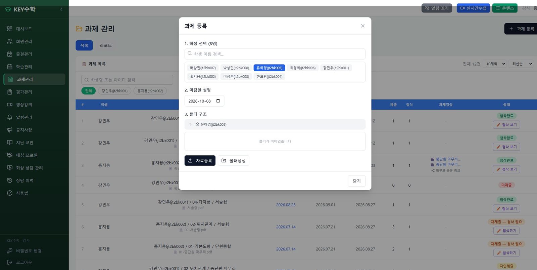
Task: Select student chip 한보람(jt2bk004)
Action: (x=270, y=77)
